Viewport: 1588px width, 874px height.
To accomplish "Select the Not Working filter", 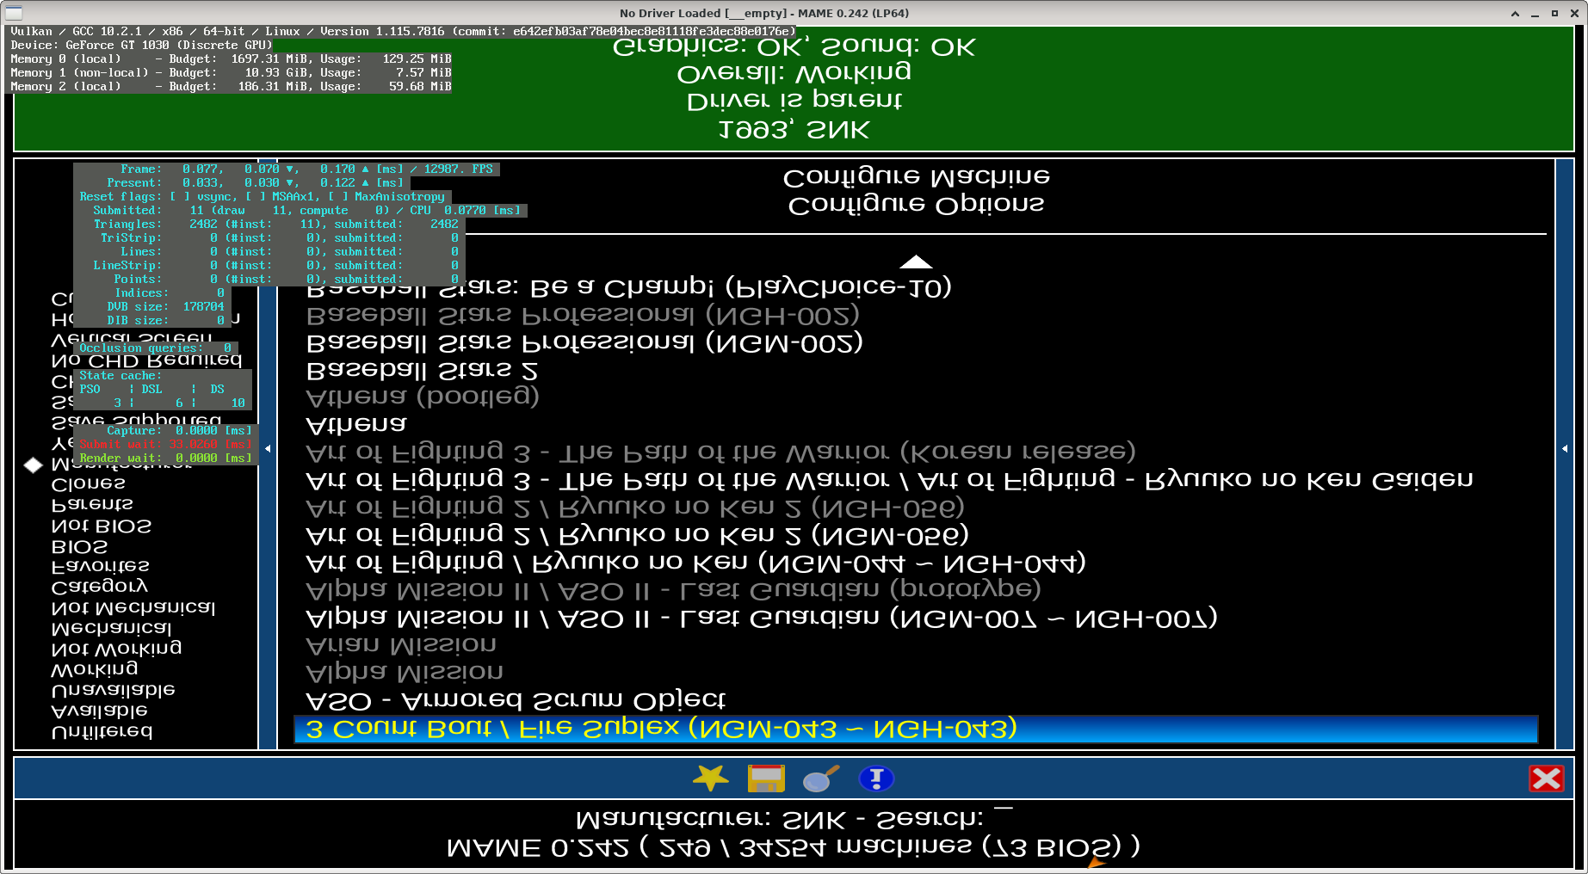I will (116, 648).
